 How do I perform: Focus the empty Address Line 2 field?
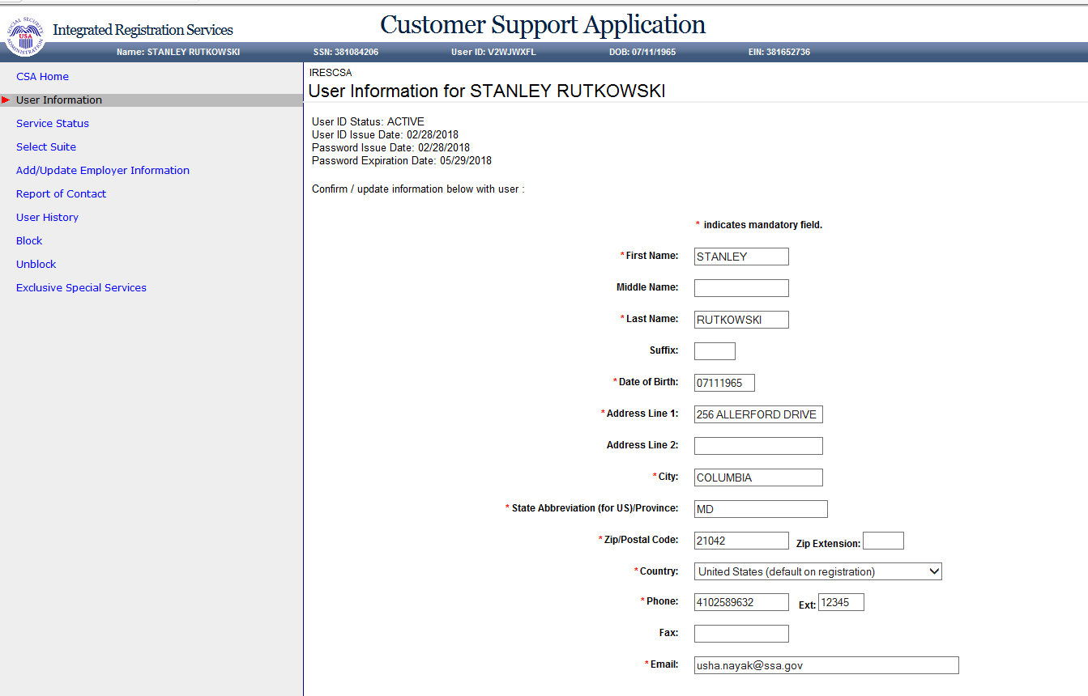point(758,446)
